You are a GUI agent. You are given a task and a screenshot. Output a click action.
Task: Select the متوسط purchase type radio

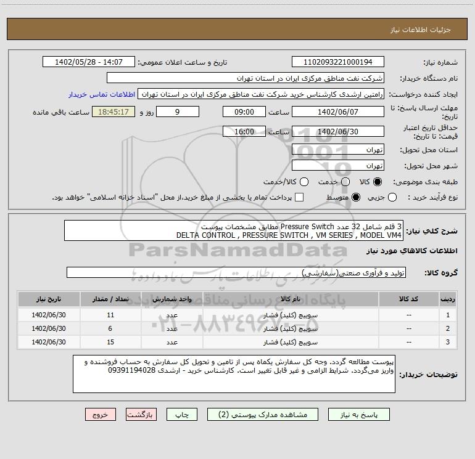pyautogui.click(x=356, y=197)
